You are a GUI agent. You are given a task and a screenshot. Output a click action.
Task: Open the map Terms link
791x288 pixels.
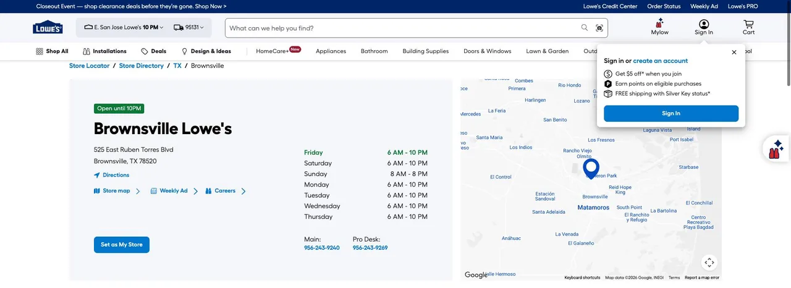coord(674,277)
